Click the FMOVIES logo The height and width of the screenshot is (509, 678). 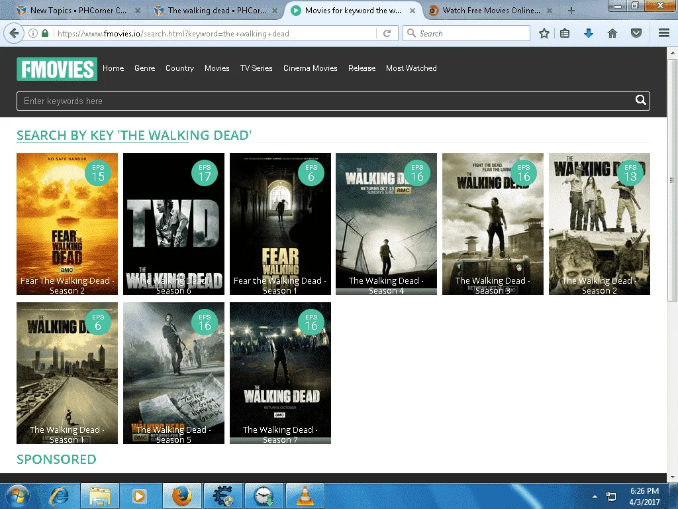click(x=57, y=69)
